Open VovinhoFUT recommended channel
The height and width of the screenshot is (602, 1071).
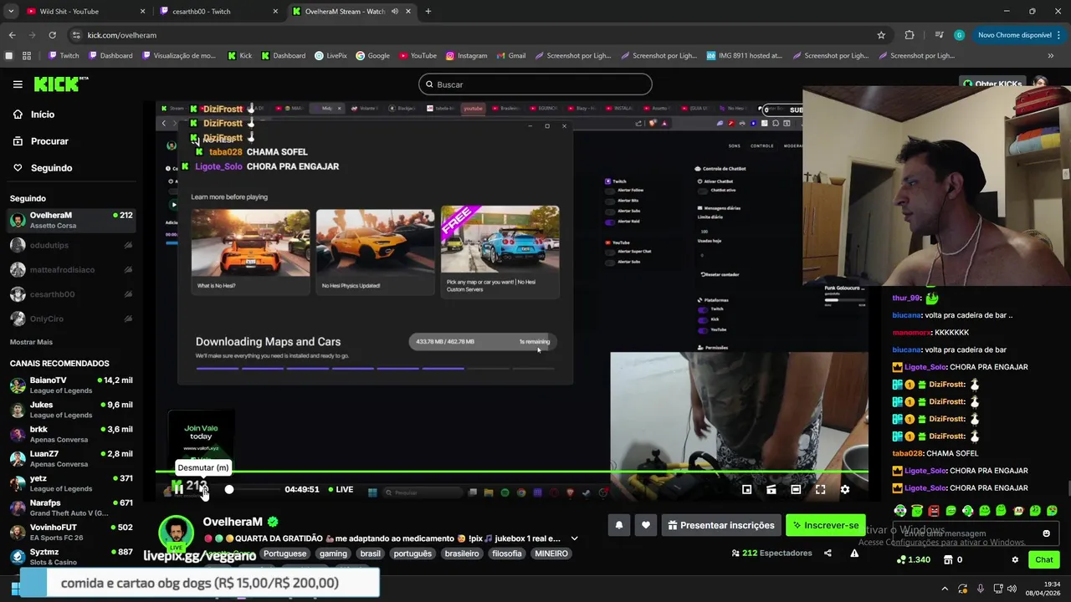coord(71,532)
